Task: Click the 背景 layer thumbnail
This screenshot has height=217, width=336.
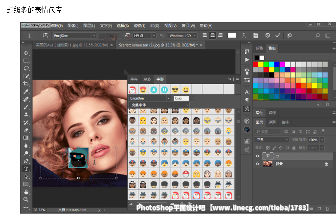Action: pos(268,164)
